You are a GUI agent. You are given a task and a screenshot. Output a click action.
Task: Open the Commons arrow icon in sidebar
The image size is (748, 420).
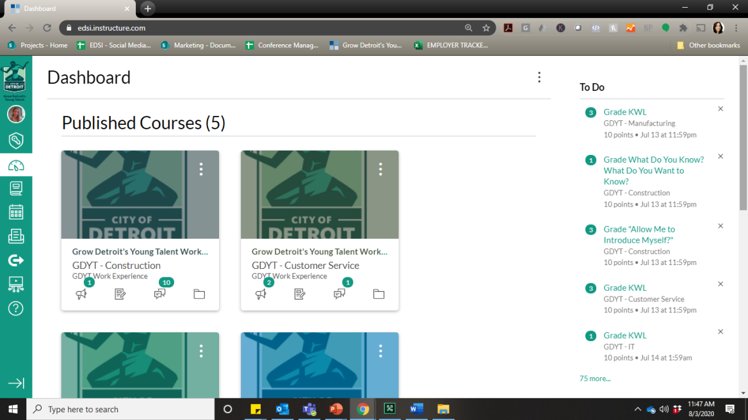pyautogui.click(x=16, y=261)
